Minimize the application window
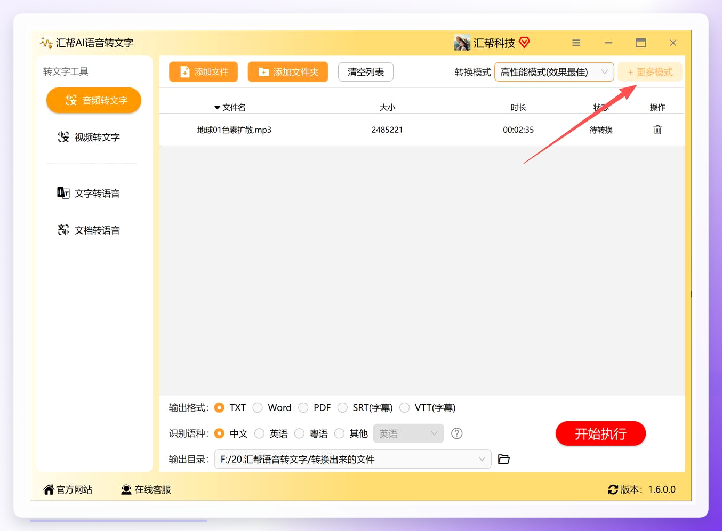 [608, 43]
